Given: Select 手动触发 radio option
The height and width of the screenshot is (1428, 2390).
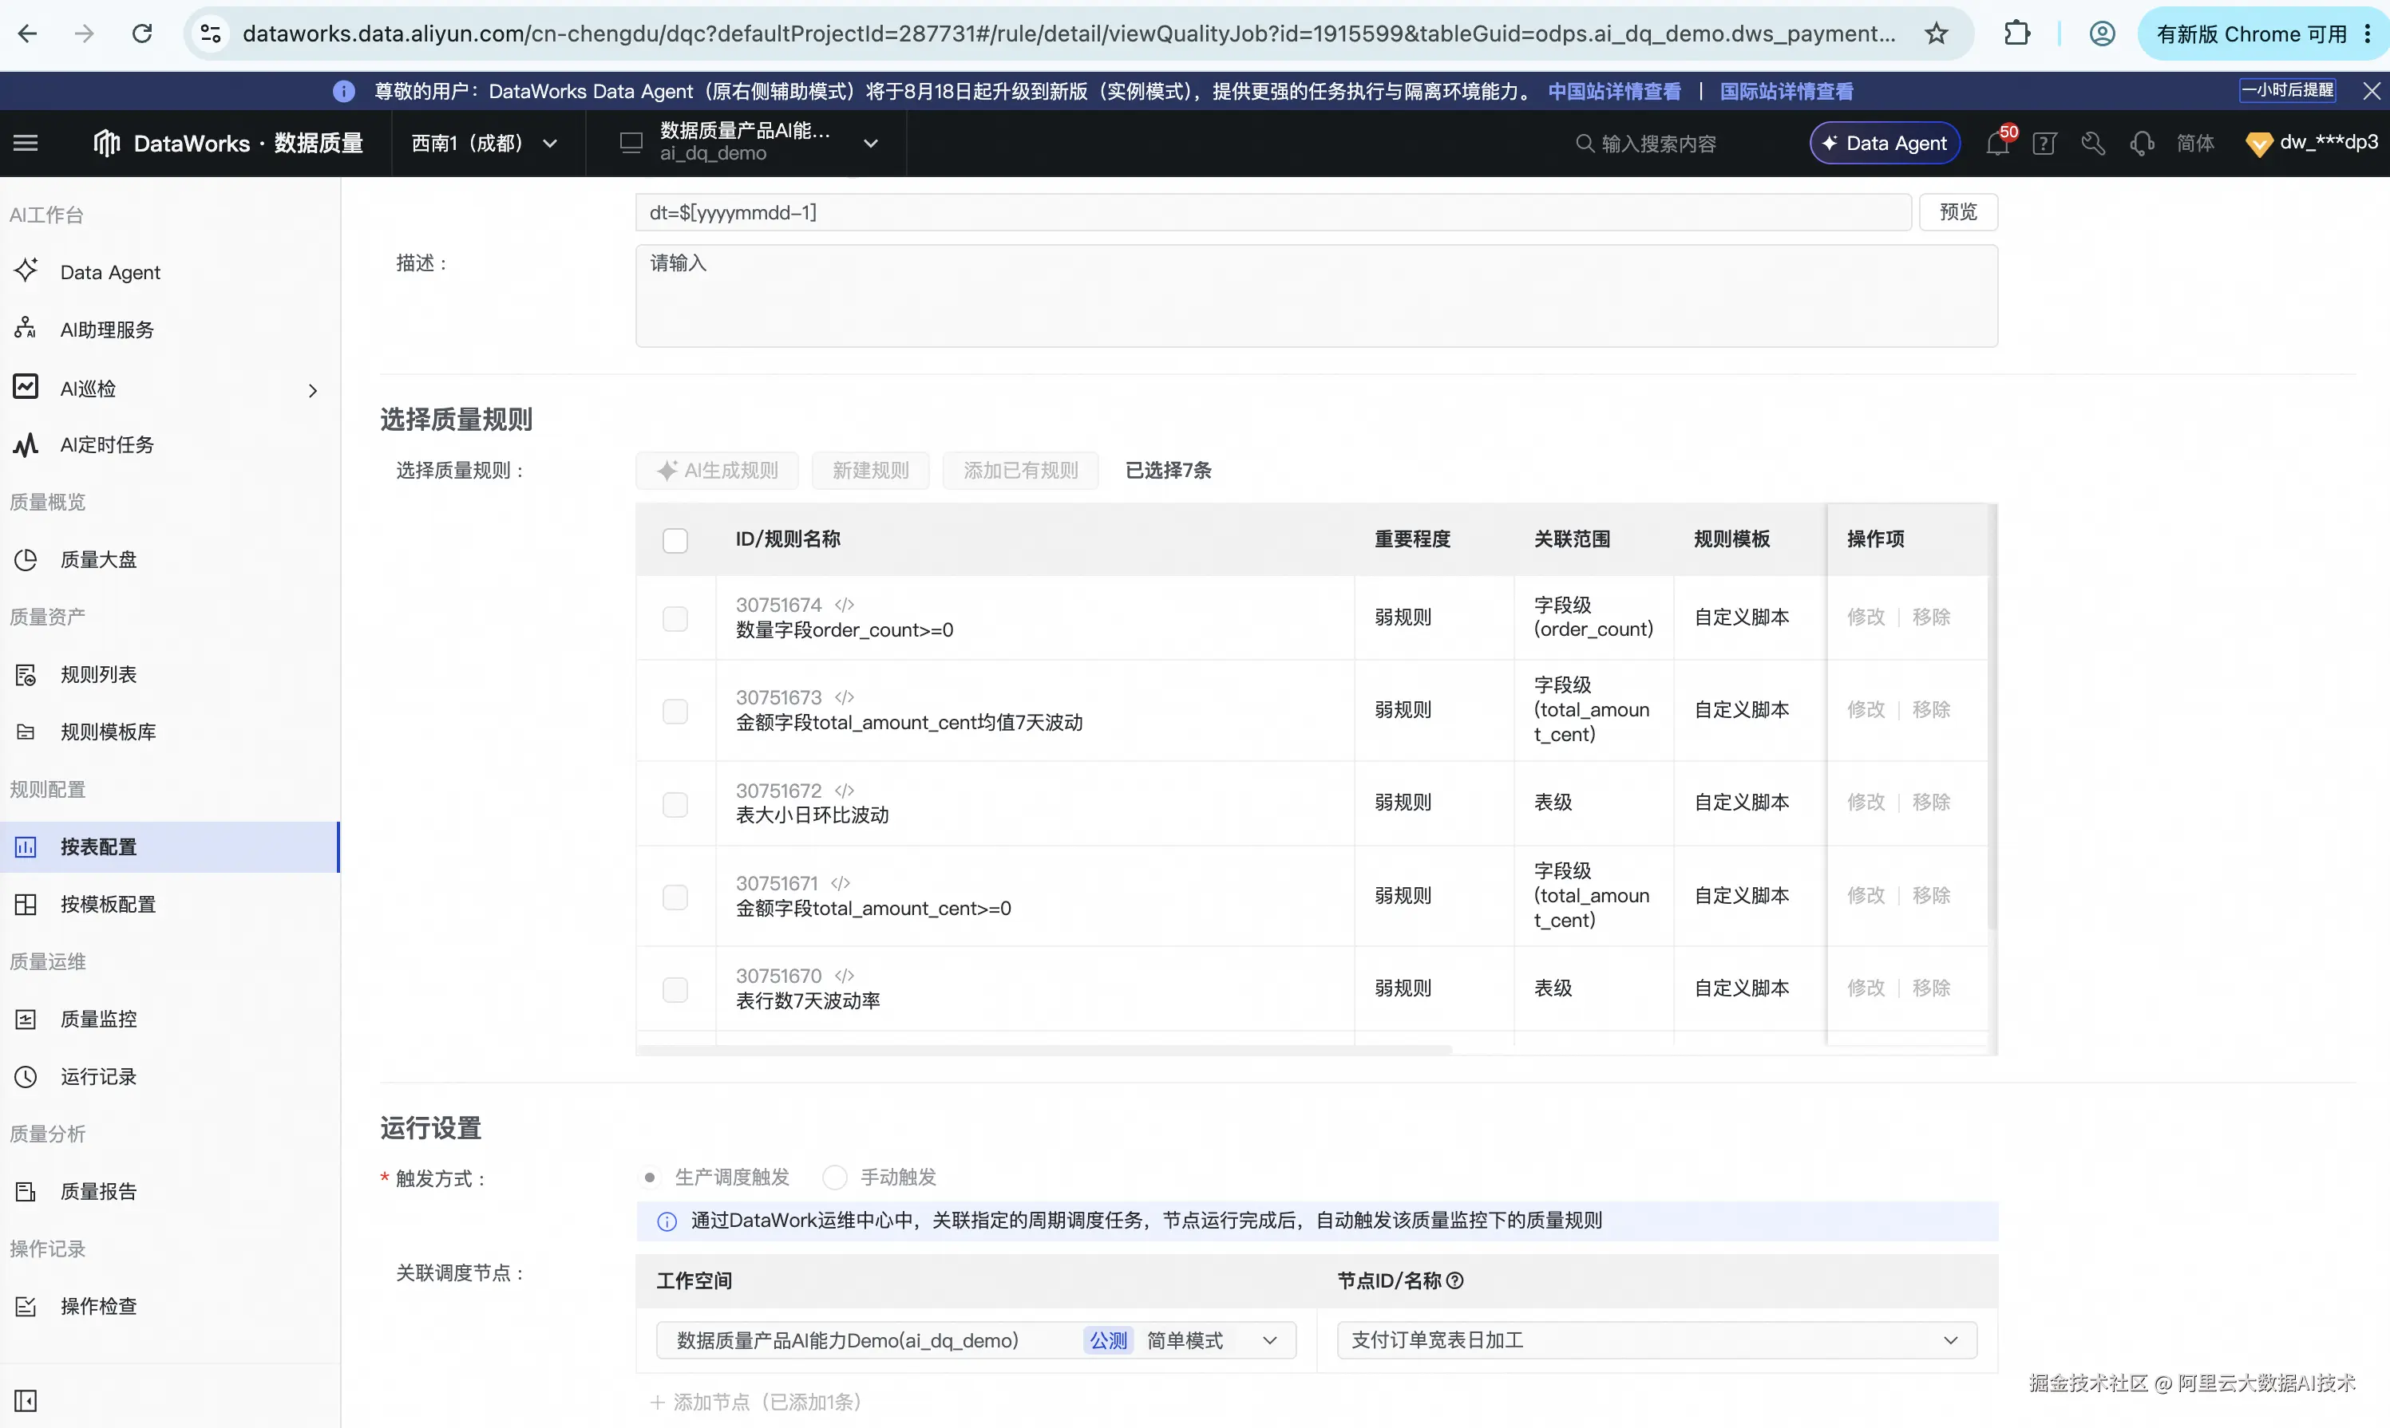Looking at the screenshot, I should coord(834,1177).
